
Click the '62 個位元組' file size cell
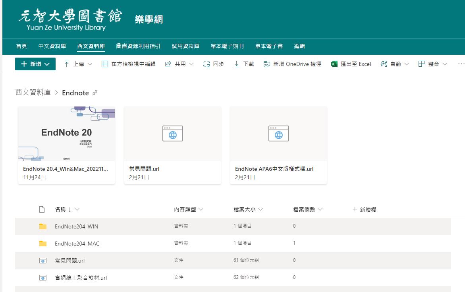(246, 277)
